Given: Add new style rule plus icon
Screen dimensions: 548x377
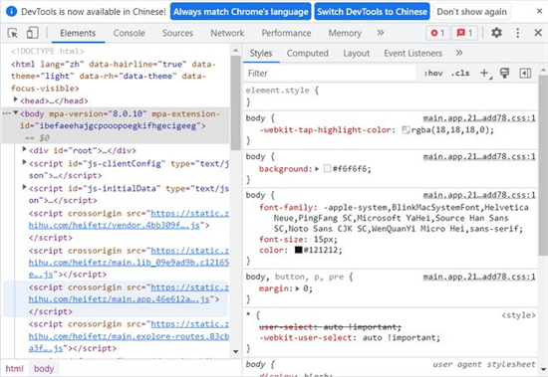Looking at the screenshot, I should [x=485, y=74].
